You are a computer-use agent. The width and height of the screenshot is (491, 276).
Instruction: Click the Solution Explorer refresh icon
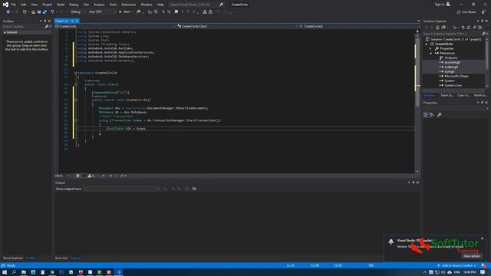tap(469, 28)
